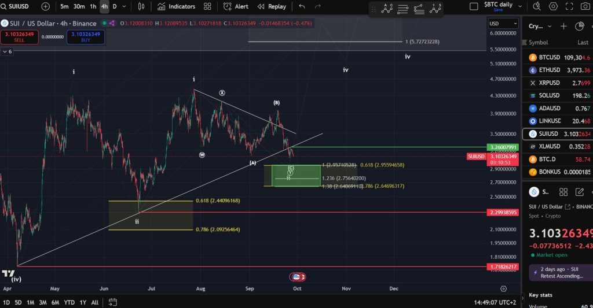This screenshot has height=308, width=593.
Task: Open the $BTC daily layout name
Action: tap(498, 6)
